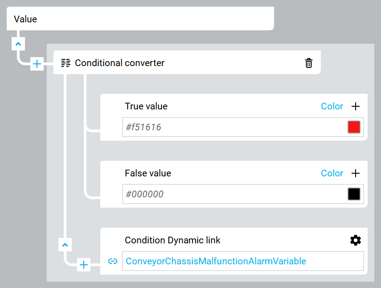
Task: Add converter using plus left of Conditional converter
Action: pos(37,64)
